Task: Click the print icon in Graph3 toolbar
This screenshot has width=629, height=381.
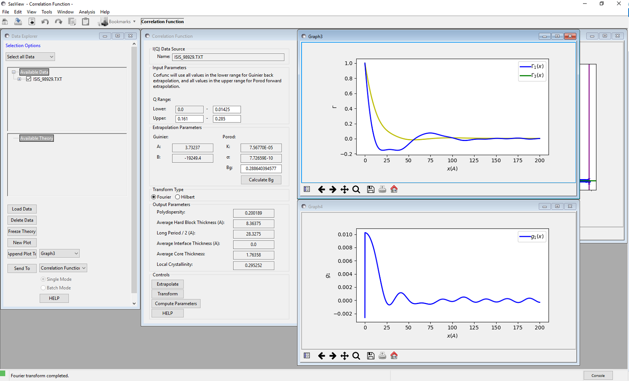Action: tap(382, 189)
